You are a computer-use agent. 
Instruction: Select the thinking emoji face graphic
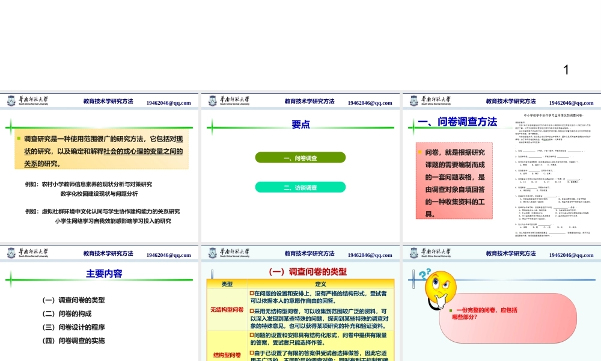click(x=441, y=289)
